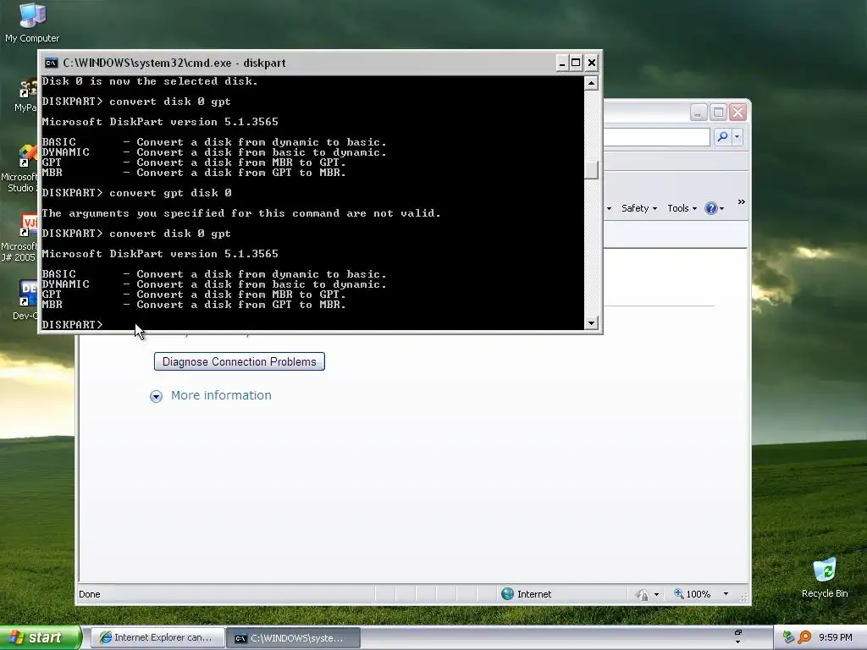Open the Safety menu in Internet Explorer

pyautogui.click(x=638, y=208)
